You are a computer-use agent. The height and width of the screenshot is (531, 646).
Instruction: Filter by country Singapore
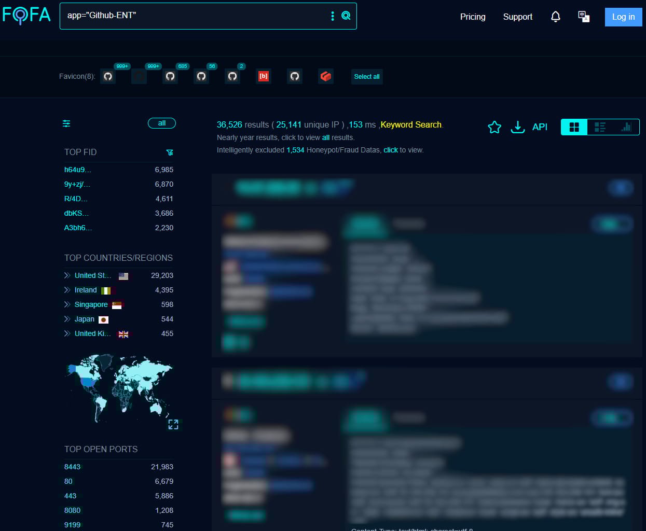[x=91, y=304]
